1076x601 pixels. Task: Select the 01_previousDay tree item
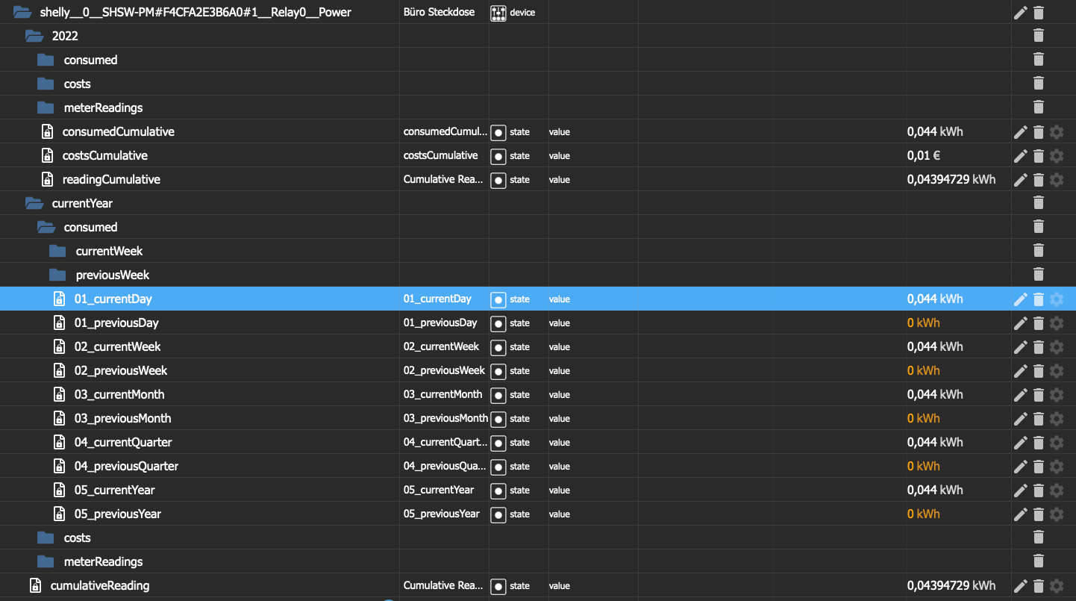(x=116, y=323)
